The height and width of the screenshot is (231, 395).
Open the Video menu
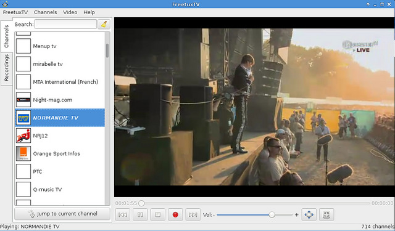[70, 12]
